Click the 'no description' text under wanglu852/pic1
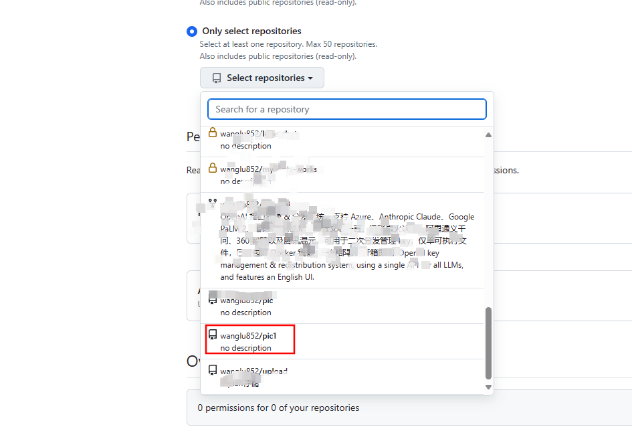The height and width of the screenshot is (433, 632). (246, 348)
